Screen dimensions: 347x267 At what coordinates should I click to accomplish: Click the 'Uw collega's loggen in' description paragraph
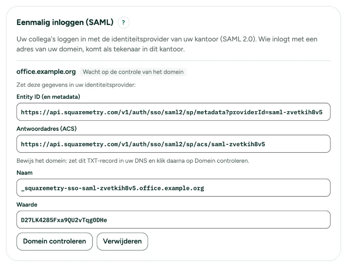[x=167, y=44]
